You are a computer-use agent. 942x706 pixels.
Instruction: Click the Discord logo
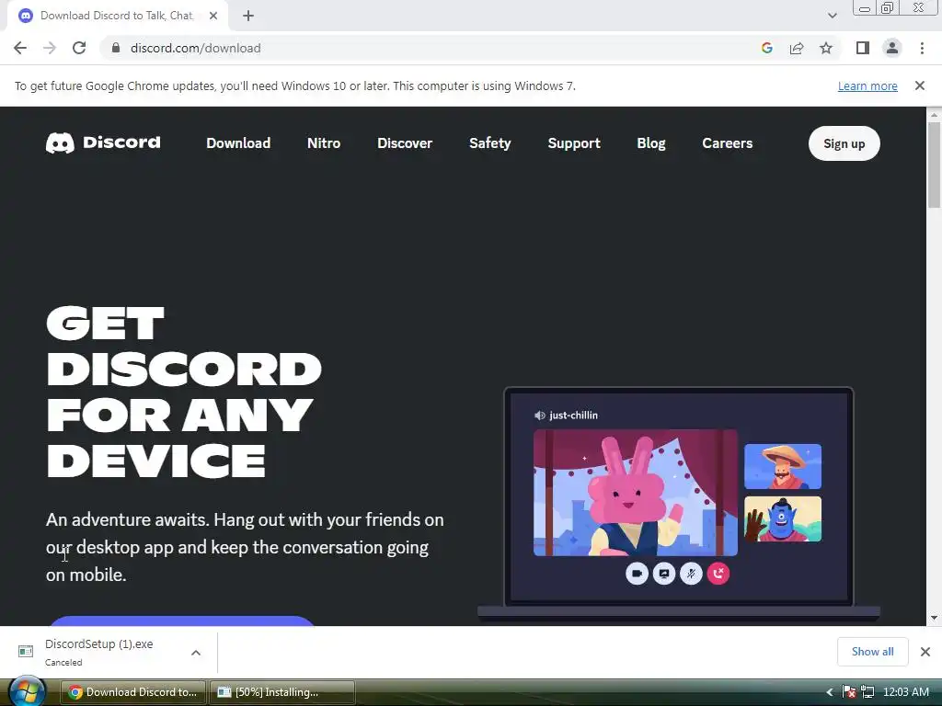[x=103, y=142]
